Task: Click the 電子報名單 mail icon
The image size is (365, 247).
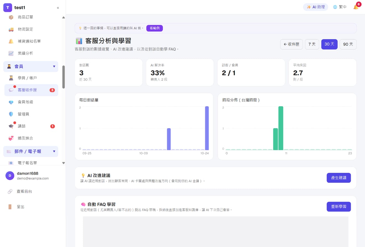Action: [11, 163]
